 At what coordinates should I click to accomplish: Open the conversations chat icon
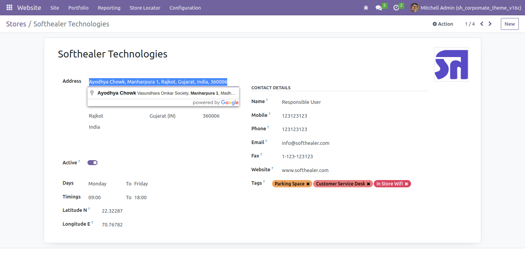379,8
